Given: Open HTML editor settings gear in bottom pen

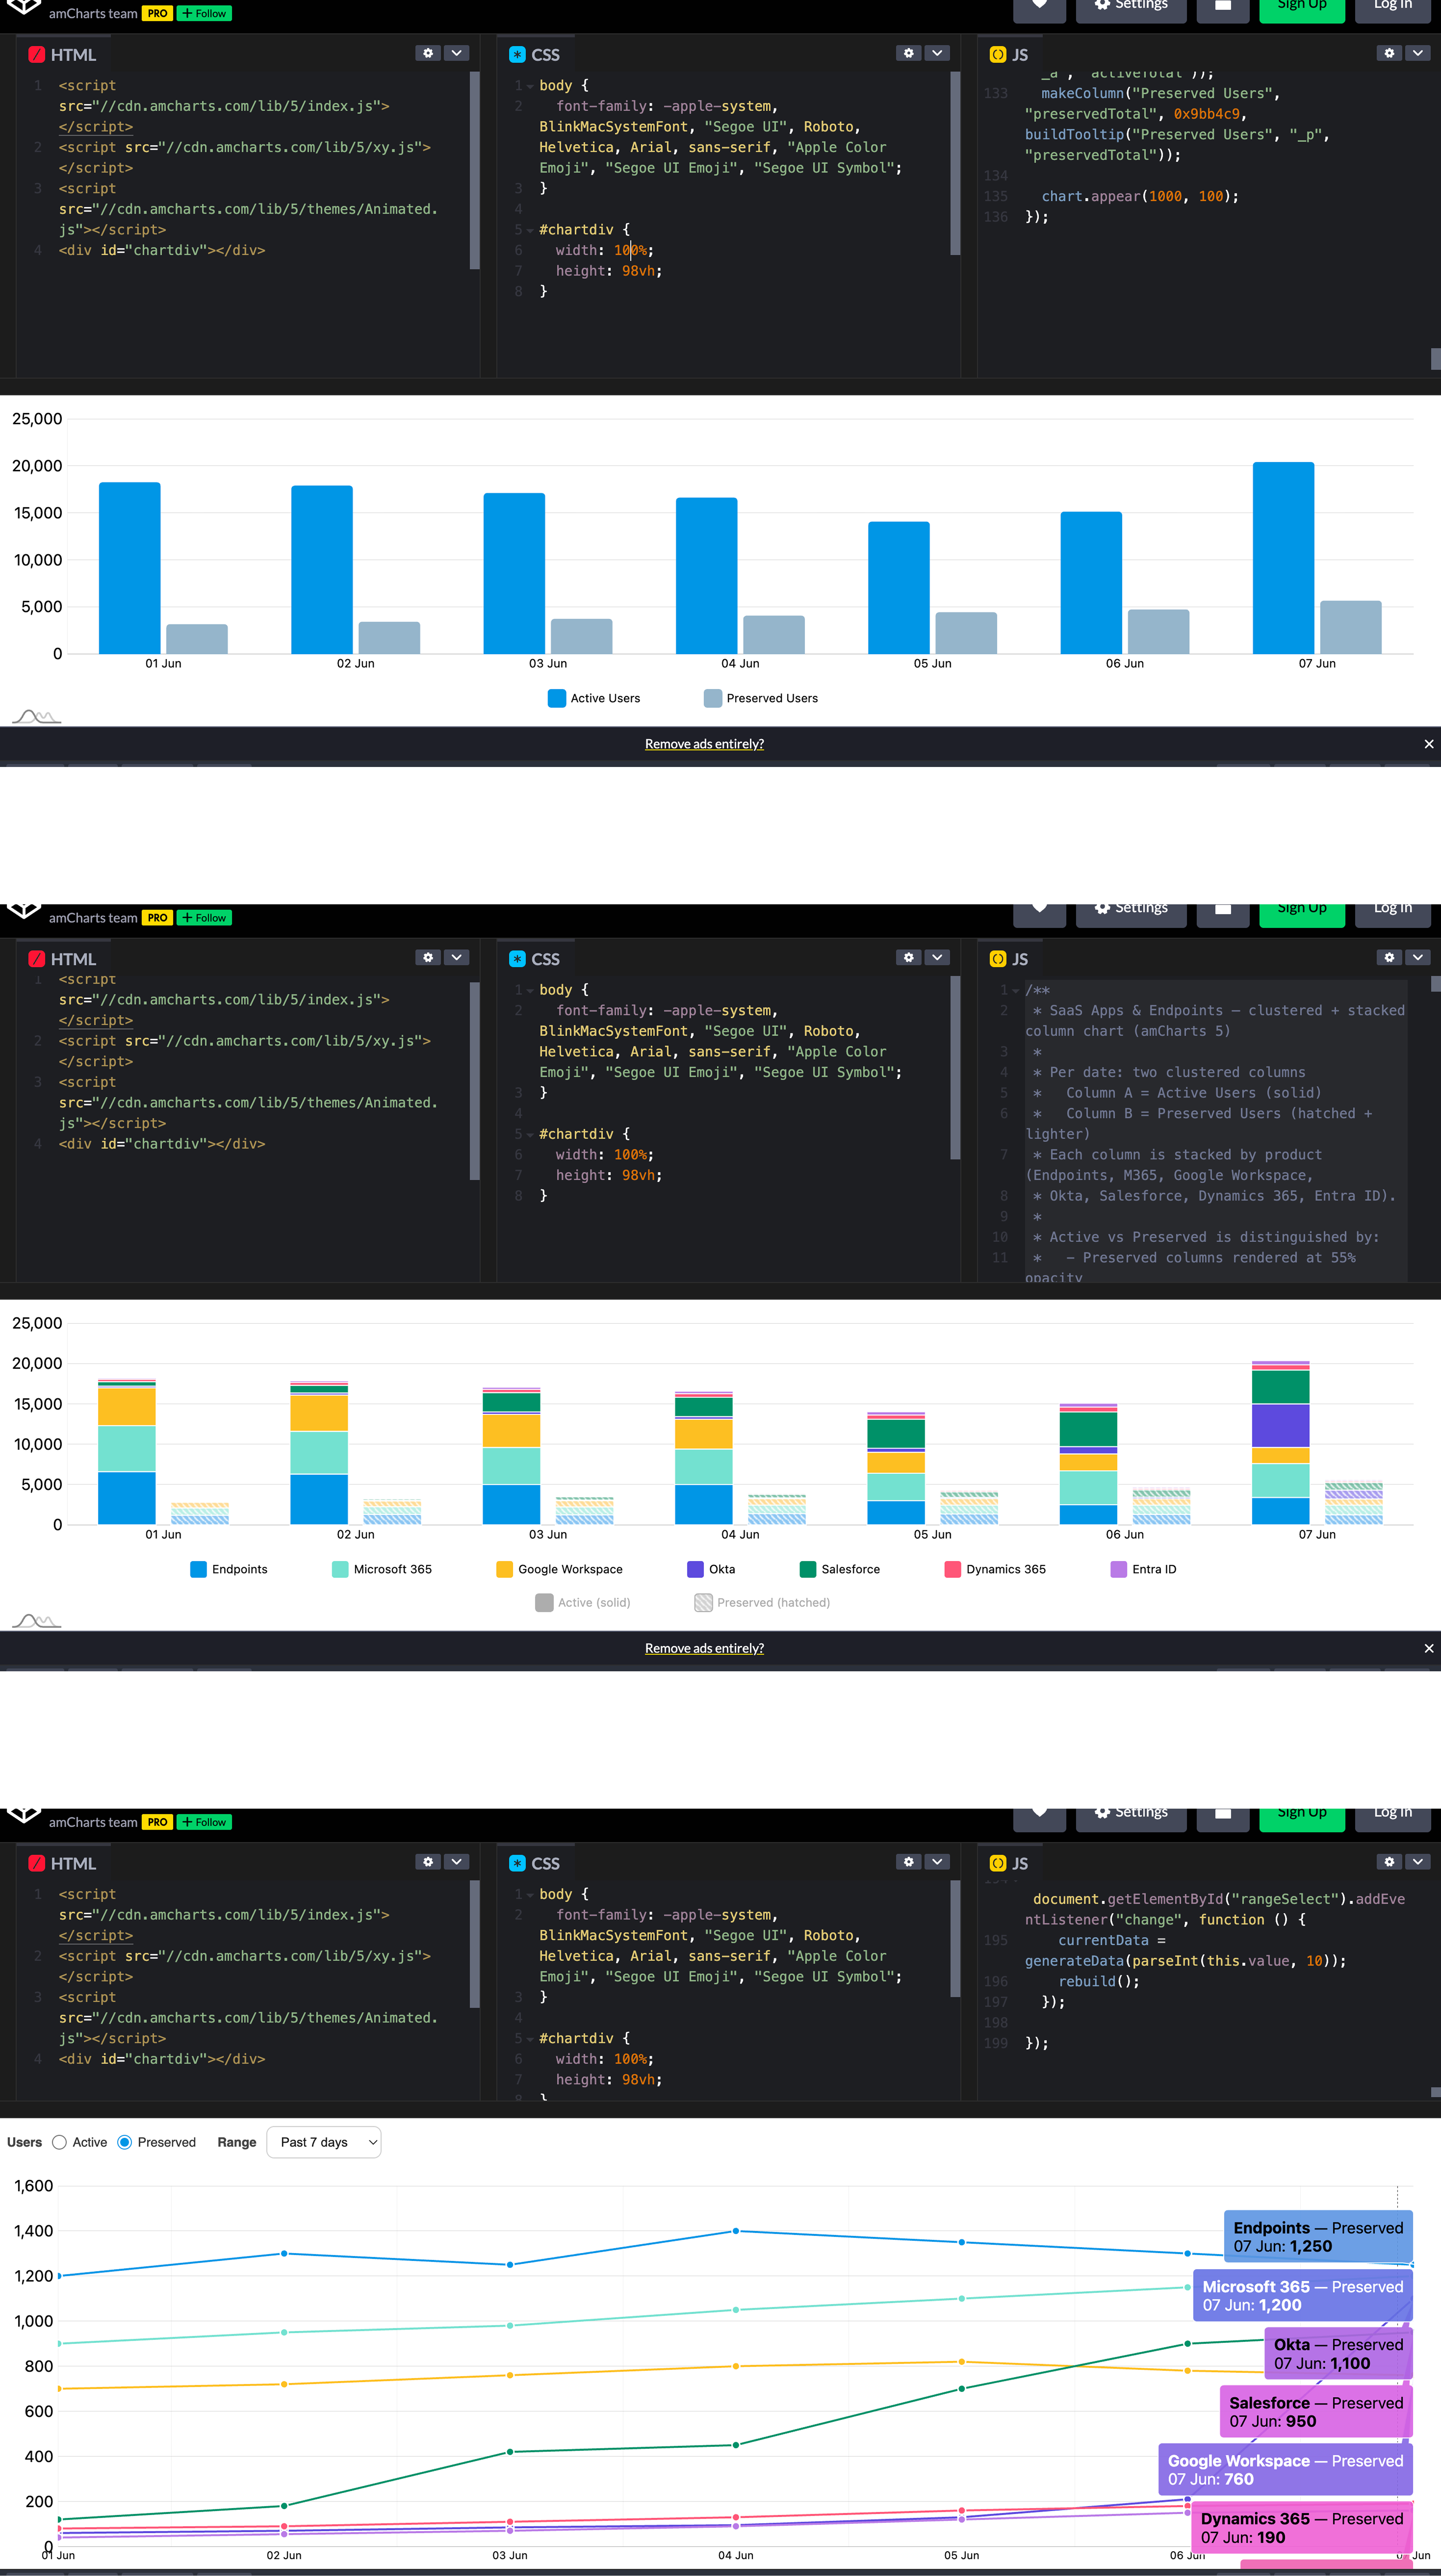Looking at the screenshot, I should [428, 1861].
